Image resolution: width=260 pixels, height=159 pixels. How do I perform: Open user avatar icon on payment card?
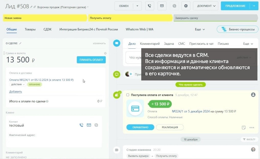[253, 95]
